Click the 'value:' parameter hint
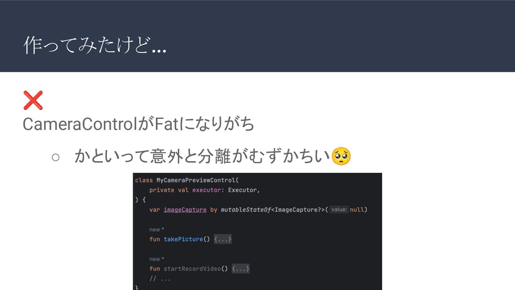The width and height of the screenshot is (515, 290). click(339, 210)
